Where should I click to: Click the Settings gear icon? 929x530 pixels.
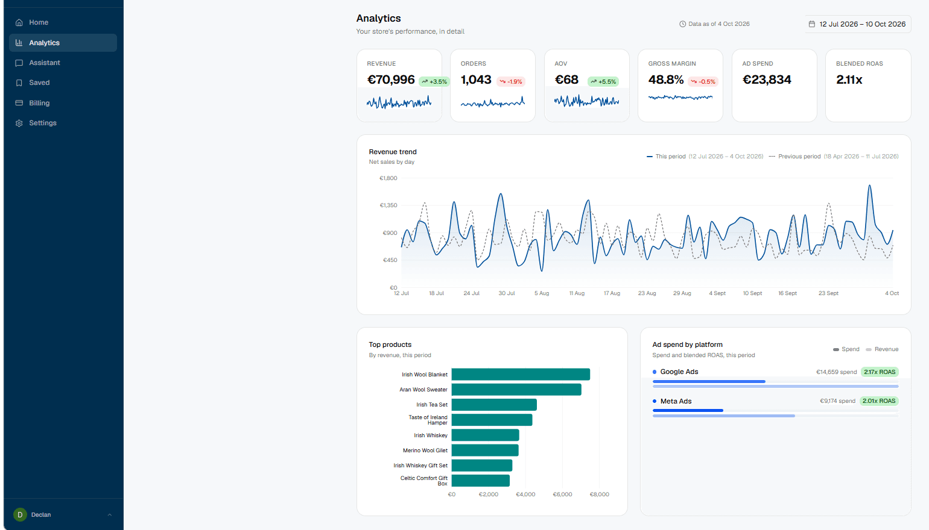click(x=19, y=123)
